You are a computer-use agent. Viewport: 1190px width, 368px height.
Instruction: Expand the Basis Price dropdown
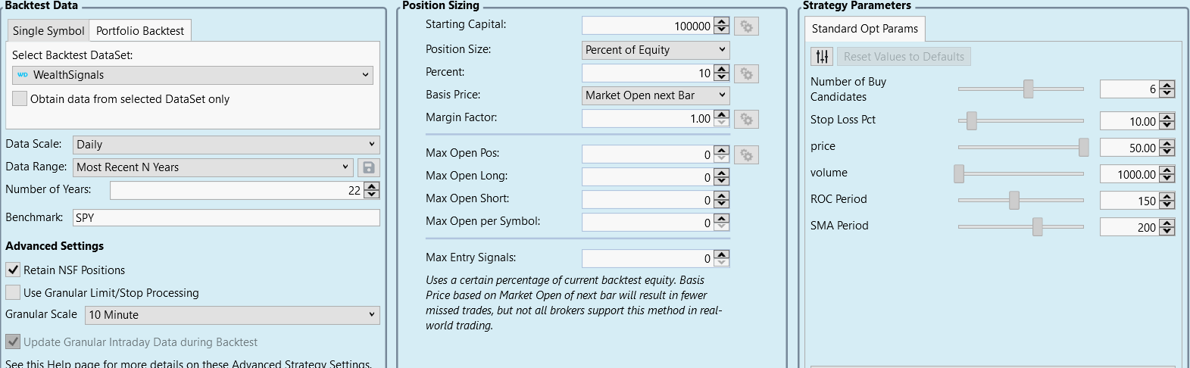[656, 95]
